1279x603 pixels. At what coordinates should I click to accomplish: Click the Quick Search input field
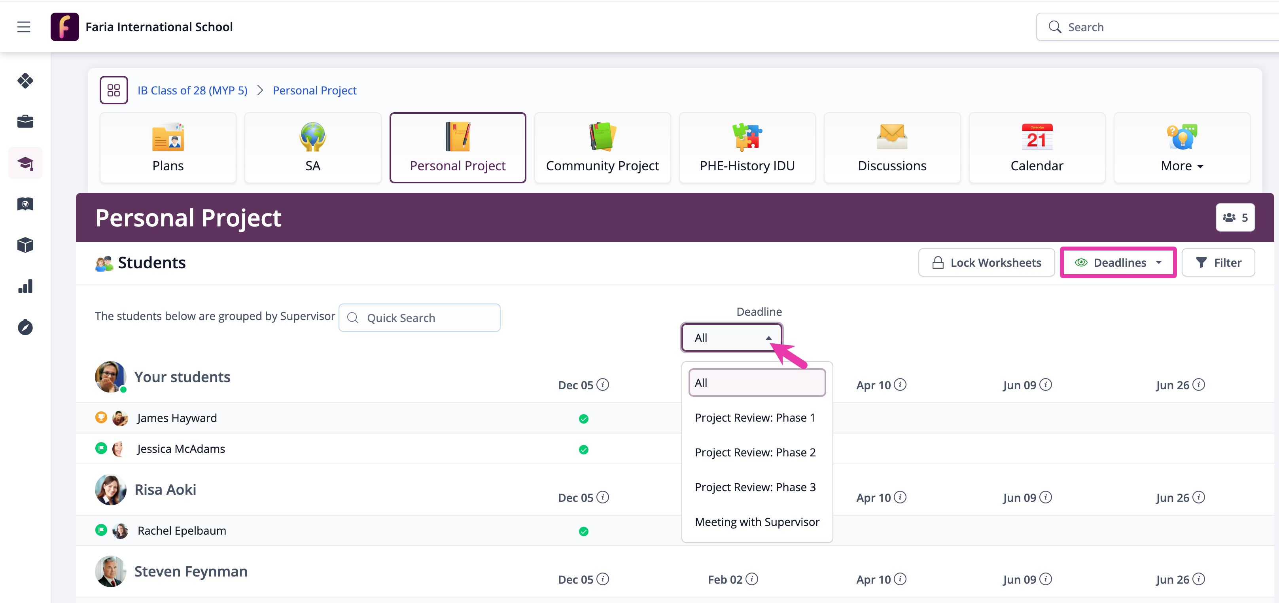tap(420, 318)
